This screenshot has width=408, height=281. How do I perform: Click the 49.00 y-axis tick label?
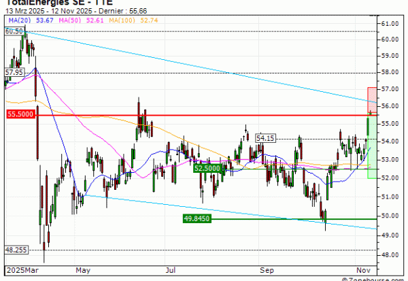(x=390, y=235)
